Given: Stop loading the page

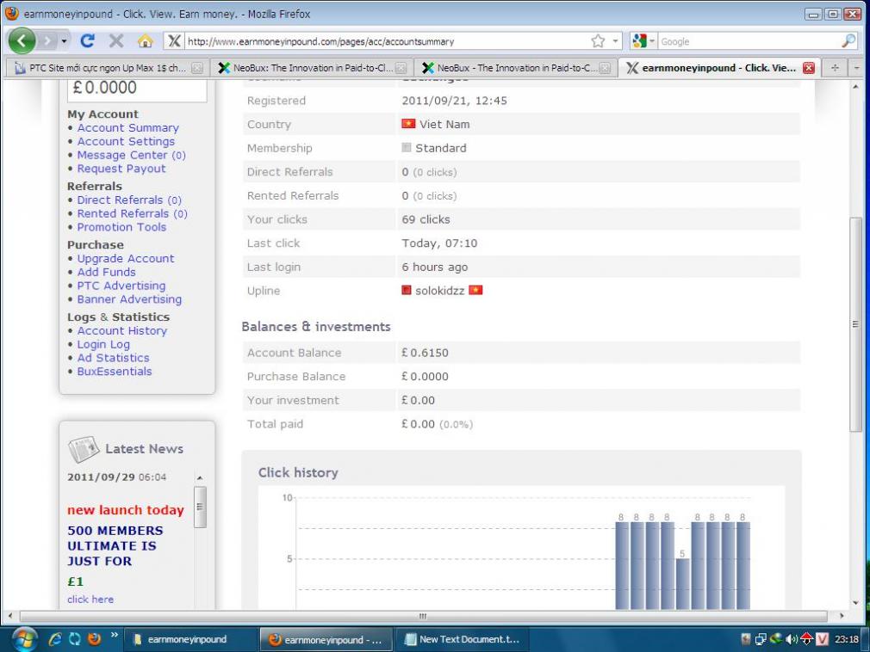Looking at the screenshot, I should (116, 41).
